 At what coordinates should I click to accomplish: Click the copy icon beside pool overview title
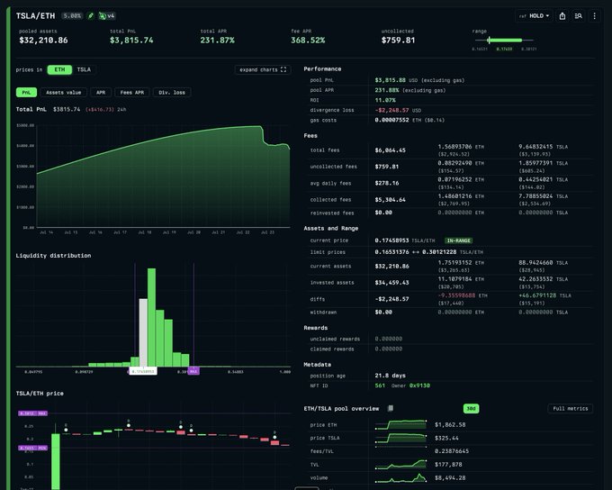pos(390,408)
